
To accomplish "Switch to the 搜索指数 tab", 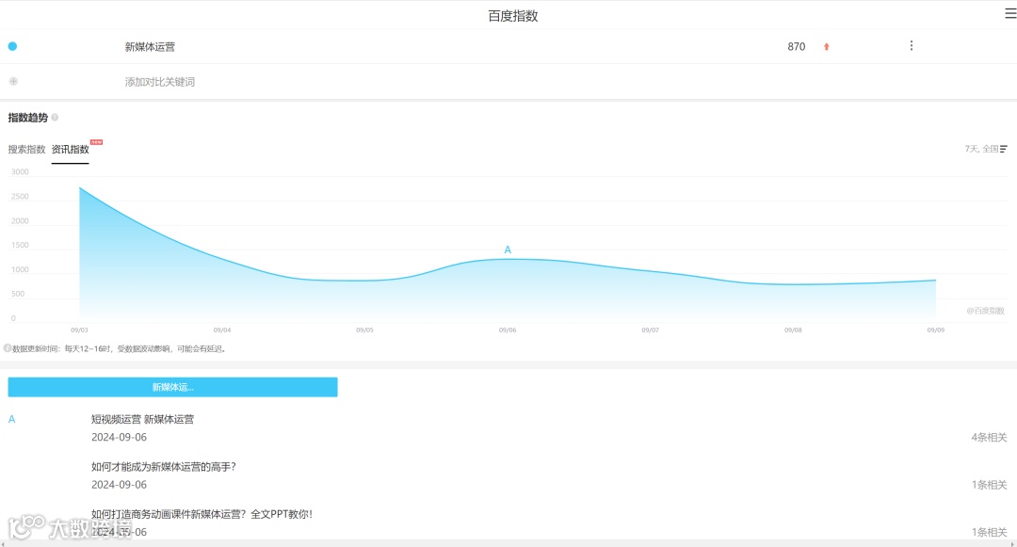I will pyautogui.click(x=26, y=149).
